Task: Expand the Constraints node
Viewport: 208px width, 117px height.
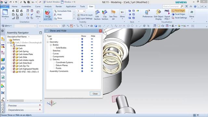Action: pos(11,45)
